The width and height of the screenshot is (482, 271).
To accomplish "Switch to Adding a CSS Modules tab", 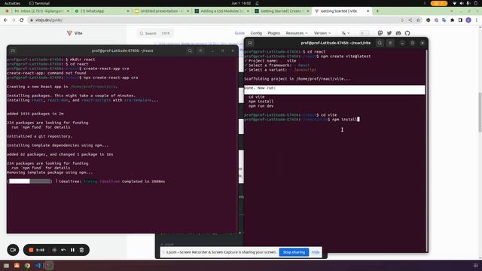I will pos(221,11).
